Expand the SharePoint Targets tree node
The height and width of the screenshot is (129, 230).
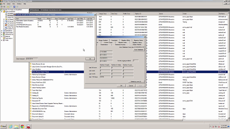pos(1,34)
